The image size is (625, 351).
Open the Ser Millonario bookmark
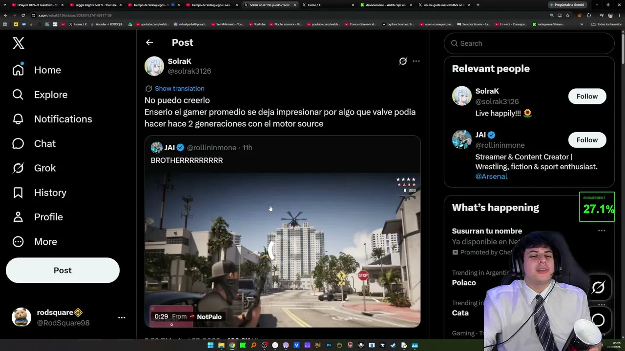[228, 24]
